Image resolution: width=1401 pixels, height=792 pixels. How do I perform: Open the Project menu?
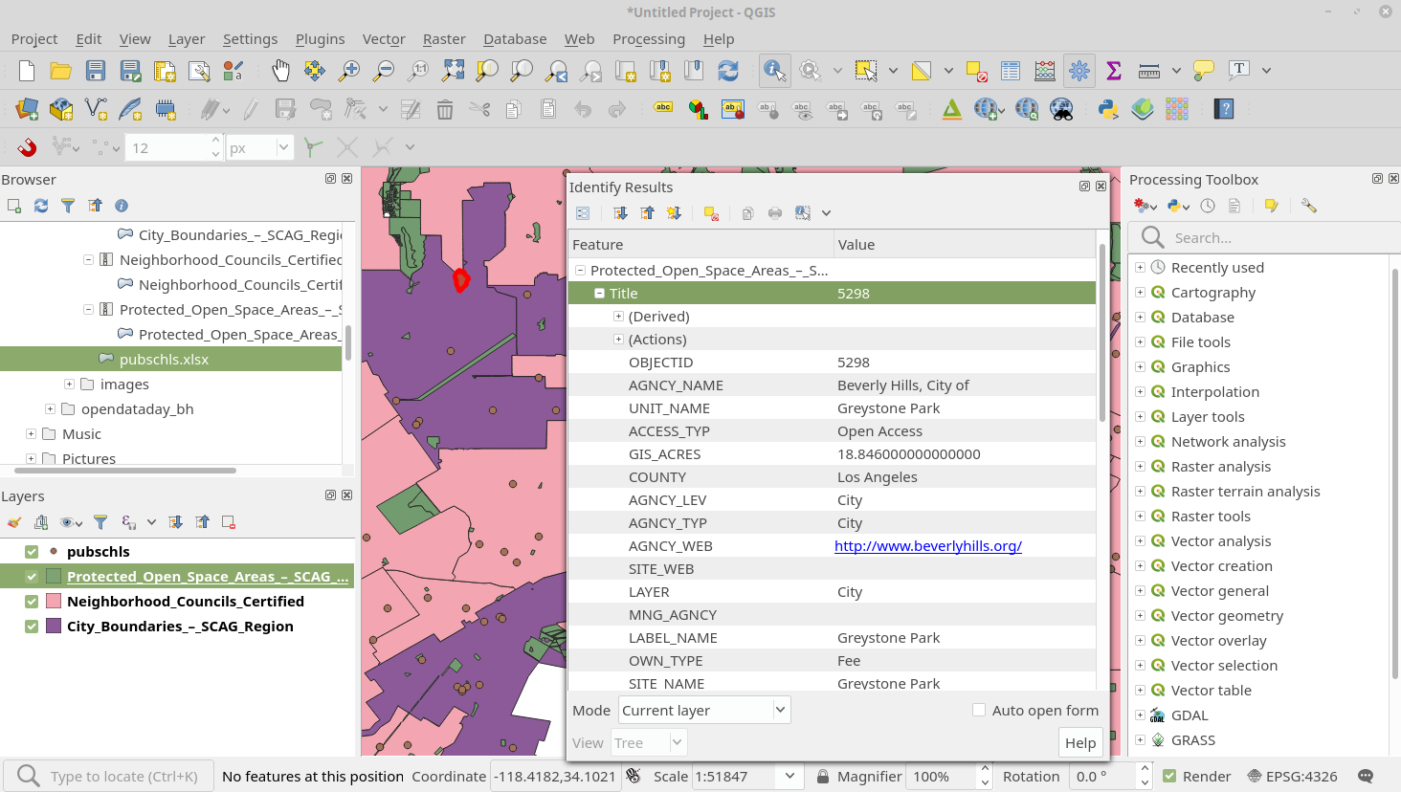click(x=34, y=39)
